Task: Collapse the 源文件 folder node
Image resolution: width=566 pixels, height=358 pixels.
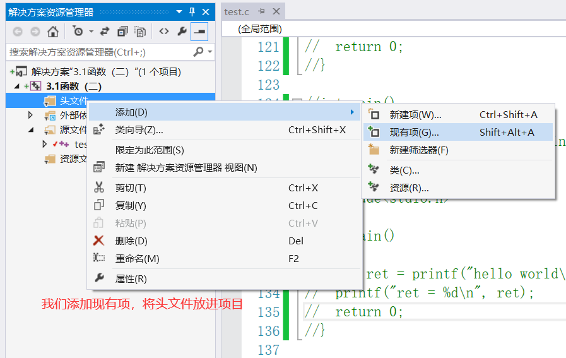Action: tap(31, 129)
